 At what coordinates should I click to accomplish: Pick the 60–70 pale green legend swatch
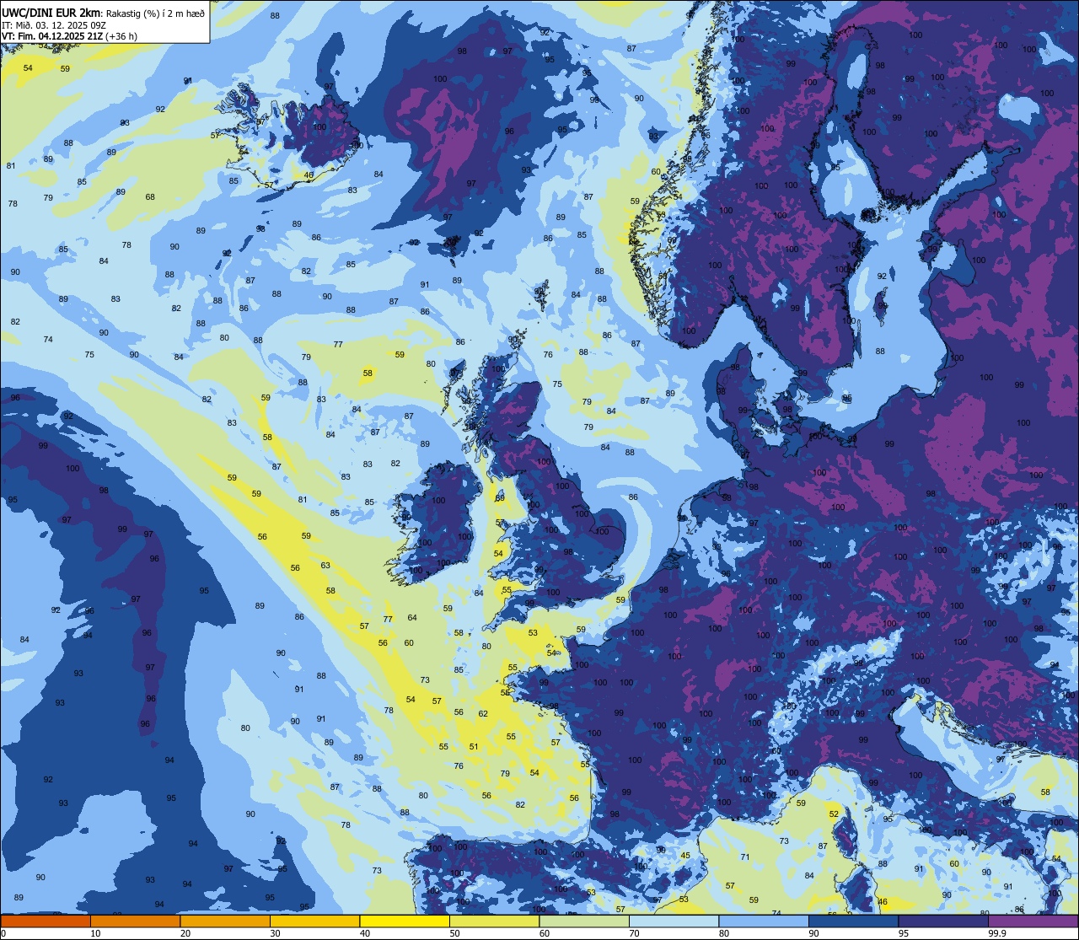pyautogui.click(x=584, y=921)
